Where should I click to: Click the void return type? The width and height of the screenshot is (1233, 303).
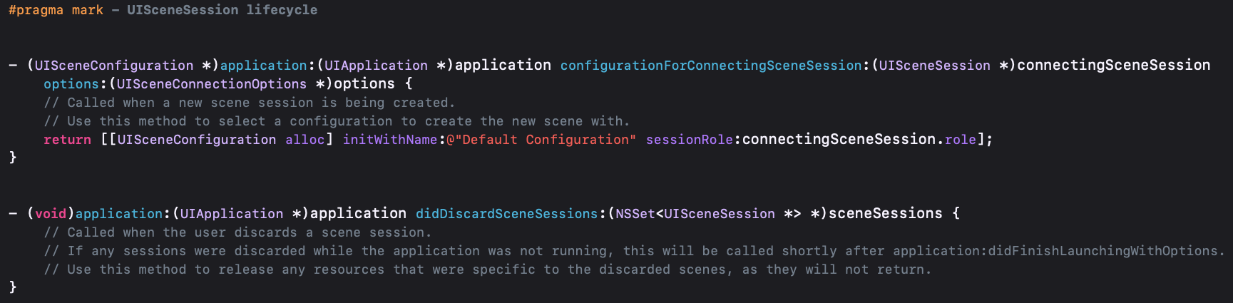tap(51, 214)
